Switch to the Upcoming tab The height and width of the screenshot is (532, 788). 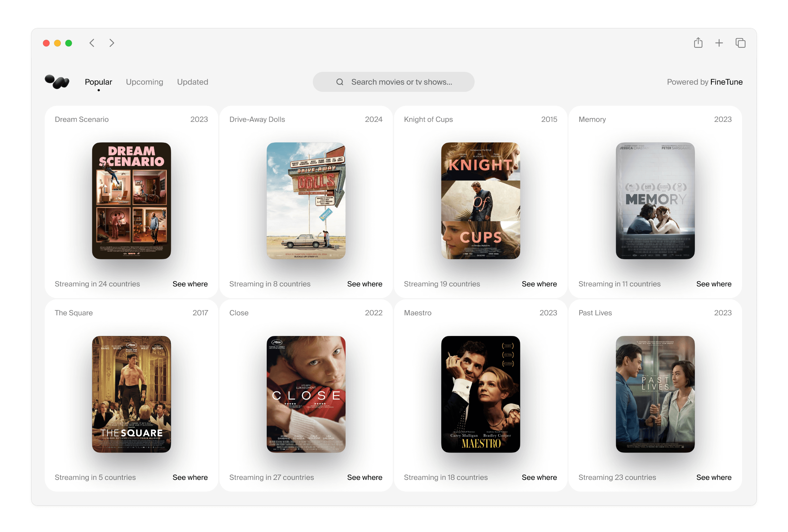tap(145, 82)
